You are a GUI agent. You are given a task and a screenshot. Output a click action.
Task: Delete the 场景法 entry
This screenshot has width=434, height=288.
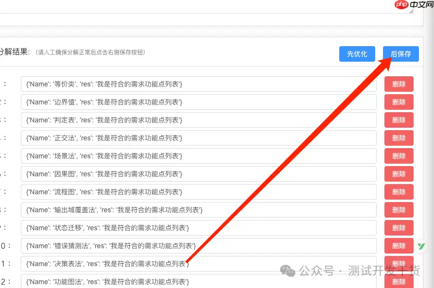(399, 156)
